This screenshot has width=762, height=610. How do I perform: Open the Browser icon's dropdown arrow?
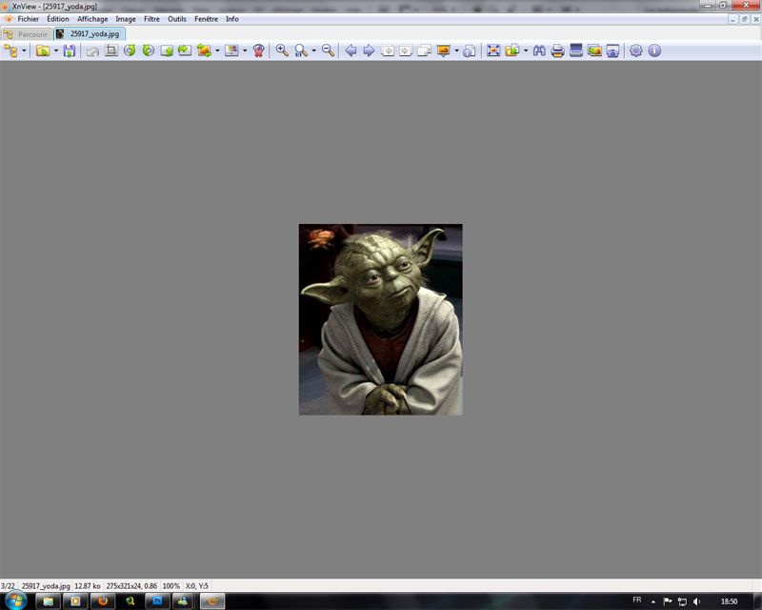point(24,51)
